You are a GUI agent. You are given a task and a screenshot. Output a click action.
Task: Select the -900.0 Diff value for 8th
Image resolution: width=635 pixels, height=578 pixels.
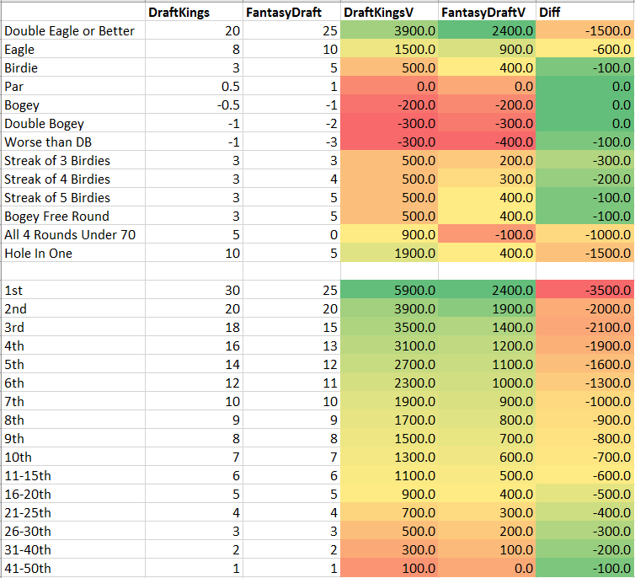point(584,420)
